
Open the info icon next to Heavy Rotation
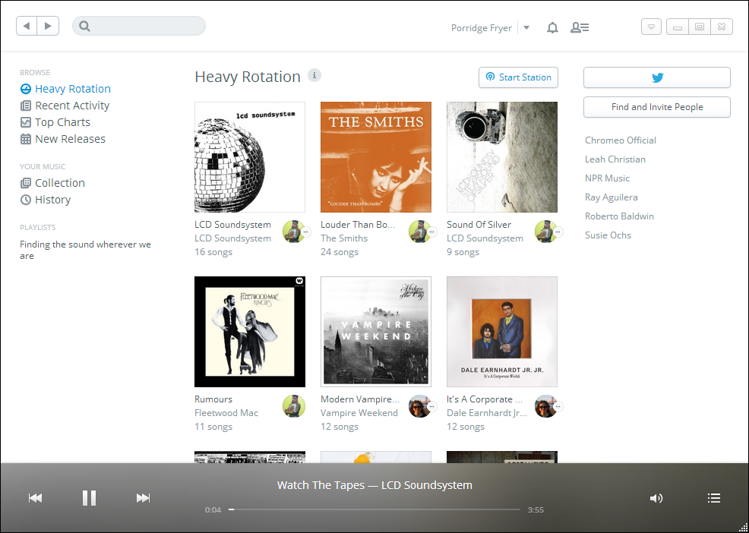click(314, 76)
